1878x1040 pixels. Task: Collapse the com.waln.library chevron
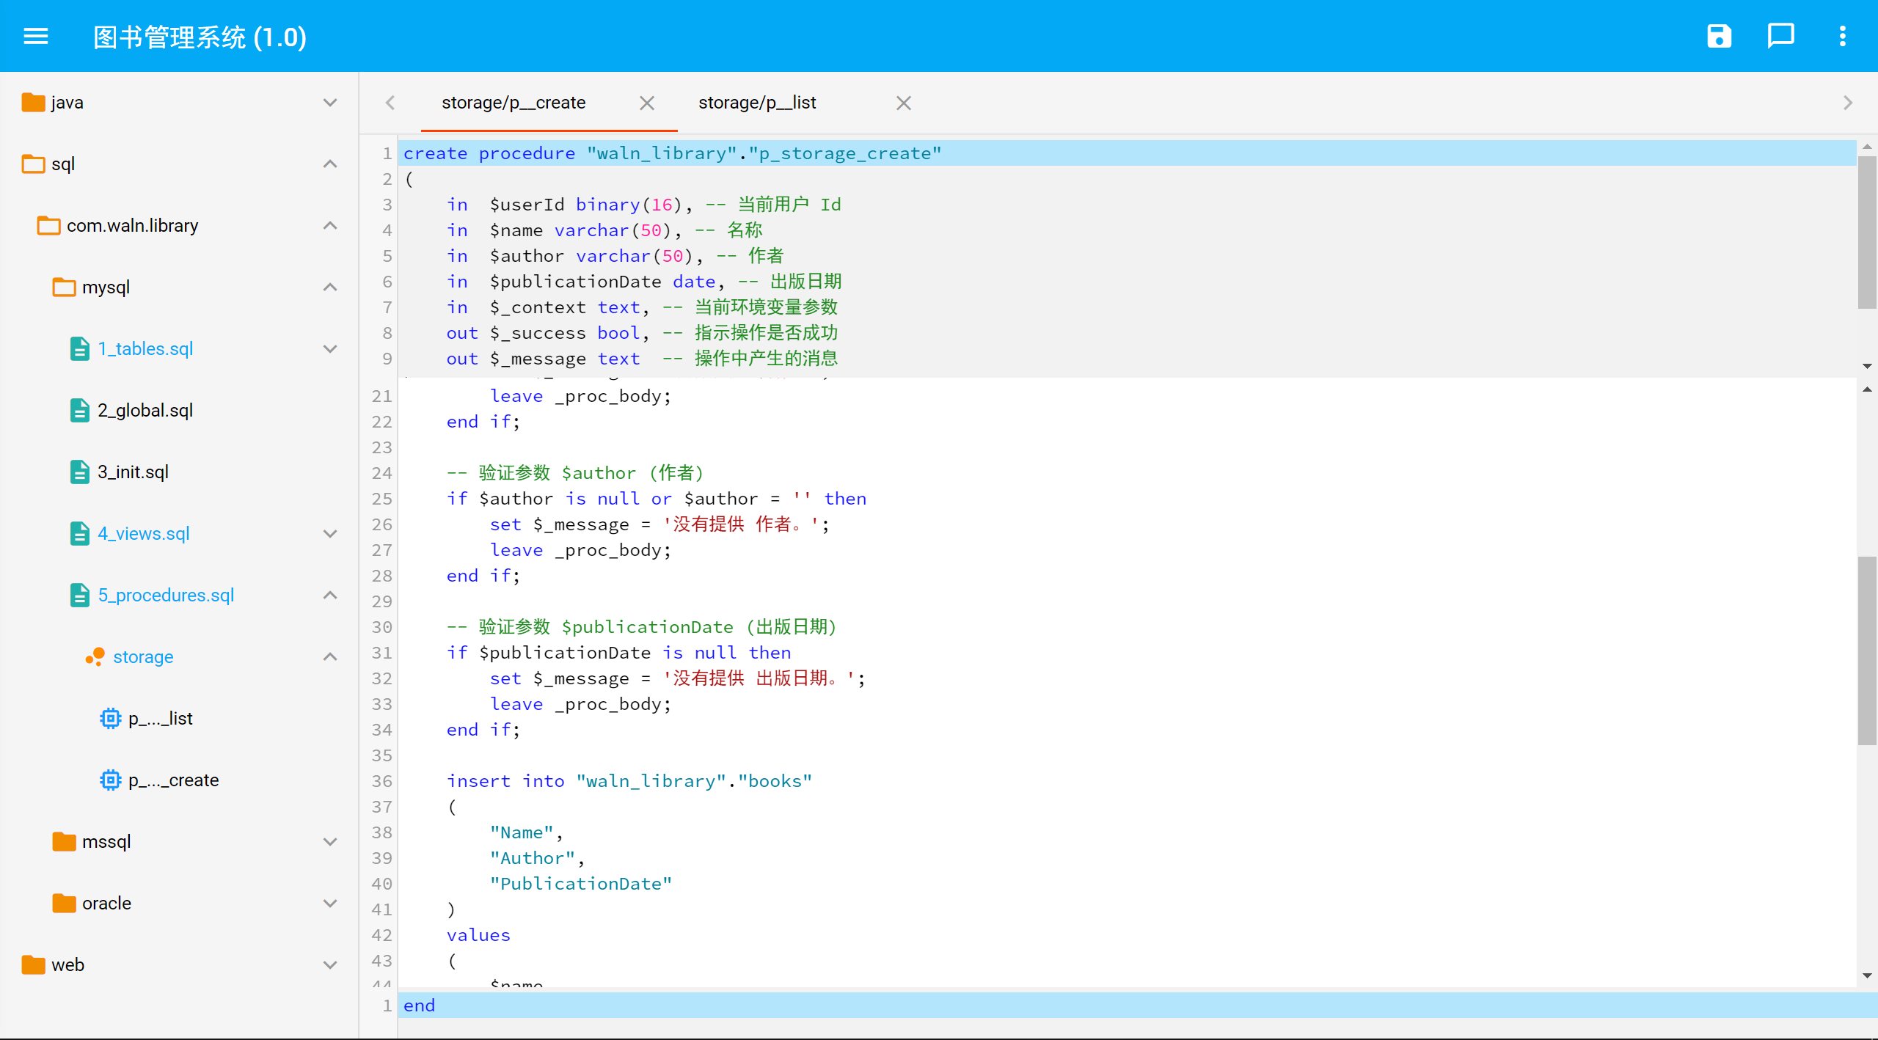[x=330, y=226]
